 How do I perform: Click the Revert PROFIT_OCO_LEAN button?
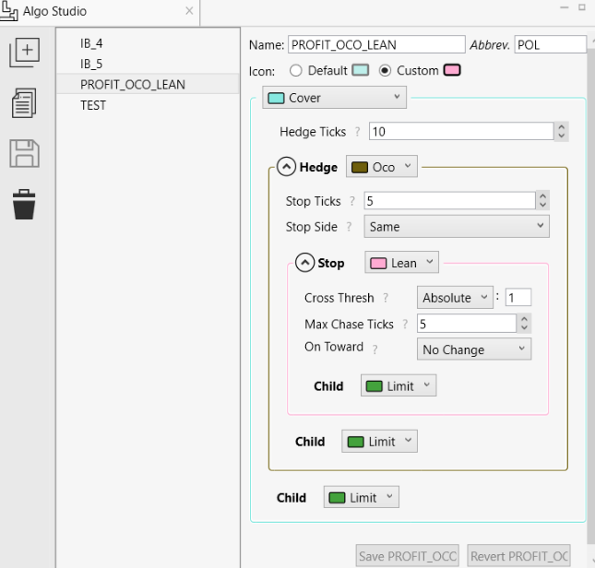518,556
